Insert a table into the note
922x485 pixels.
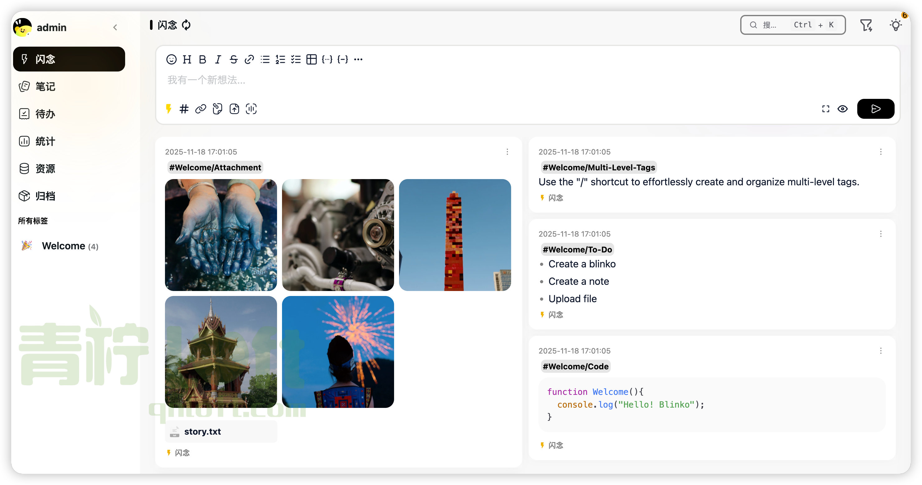click(311, 59)
